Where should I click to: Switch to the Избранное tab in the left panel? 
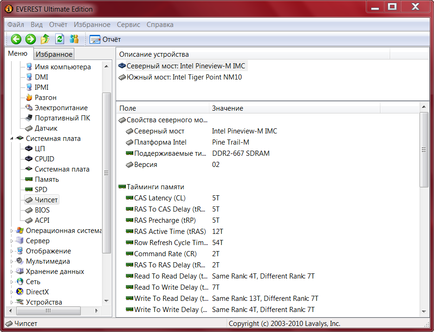click(54, 54)
